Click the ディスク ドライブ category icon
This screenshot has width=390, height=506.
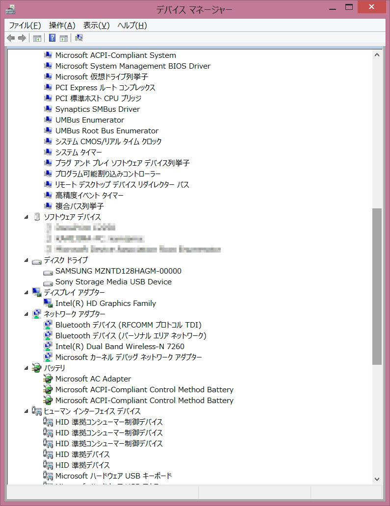tap(37, 261)
